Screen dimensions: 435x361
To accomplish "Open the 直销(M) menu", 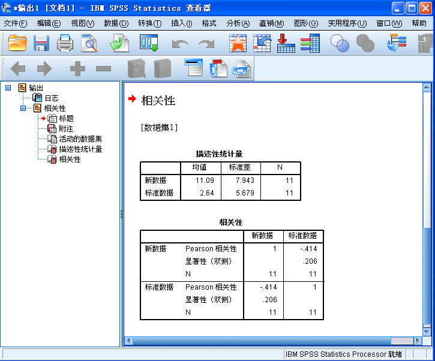I will [x=272, y=23].
